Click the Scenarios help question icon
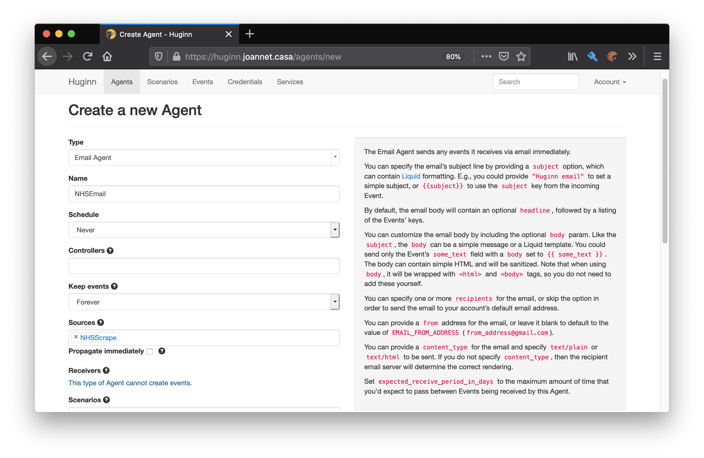 point(107,400)
